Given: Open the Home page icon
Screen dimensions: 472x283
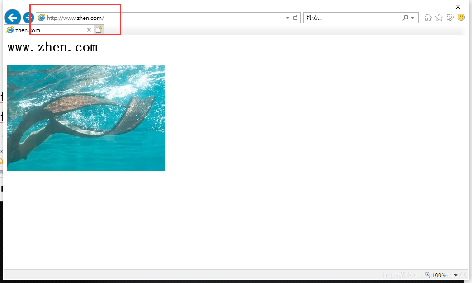Looking at the screenshot, I should click(428, 18).
